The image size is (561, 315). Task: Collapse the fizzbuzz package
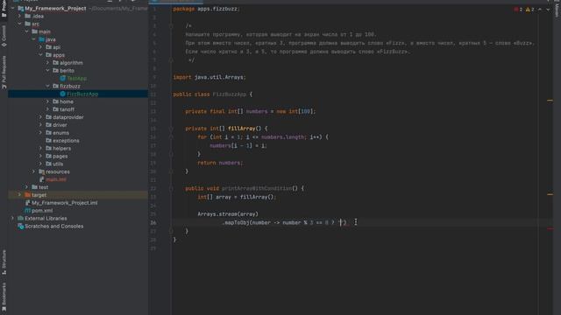47,86
